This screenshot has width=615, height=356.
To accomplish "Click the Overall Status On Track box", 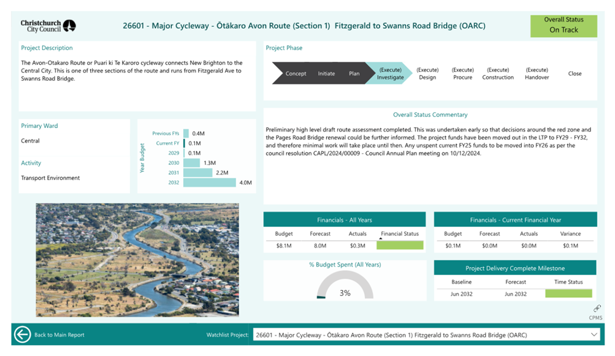I will pyautogui.click(x=563, y=26).
